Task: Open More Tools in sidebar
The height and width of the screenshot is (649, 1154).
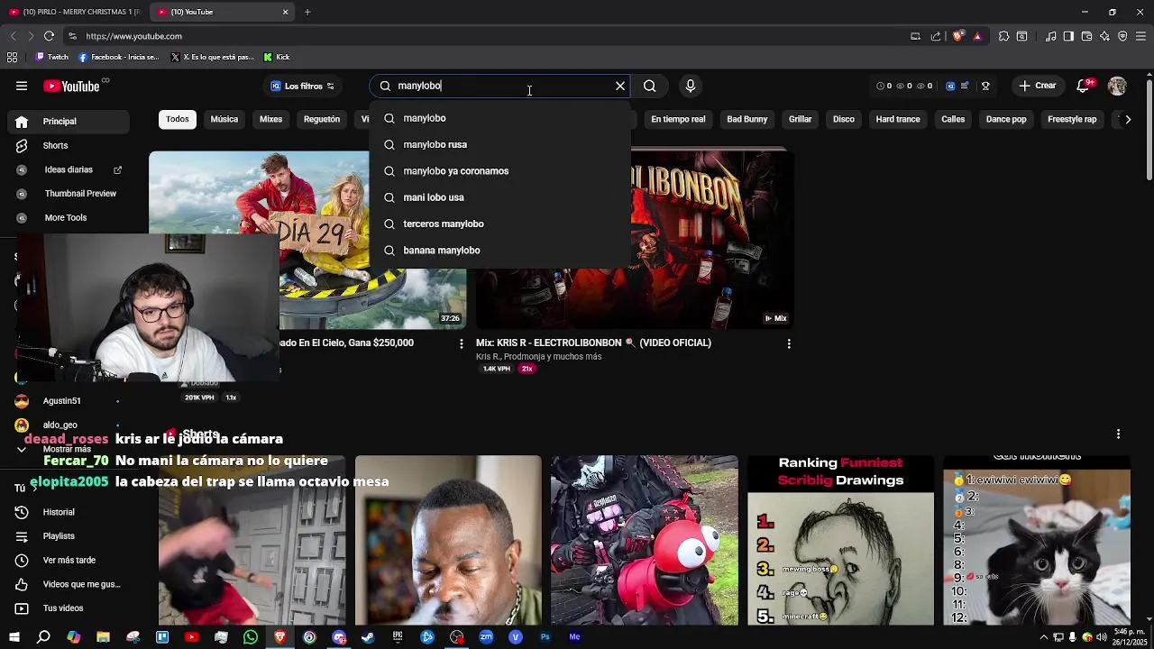Action: [x=69, y=217]
